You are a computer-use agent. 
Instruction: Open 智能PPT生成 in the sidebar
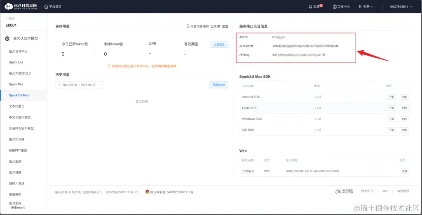(x=18, y=150)
